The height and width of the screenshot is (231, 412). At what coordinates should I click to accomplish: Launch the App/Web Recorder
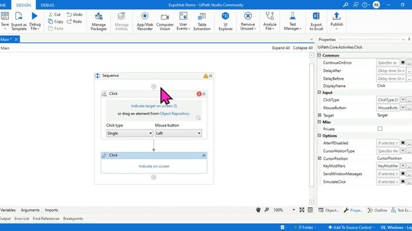click(145, 21)
